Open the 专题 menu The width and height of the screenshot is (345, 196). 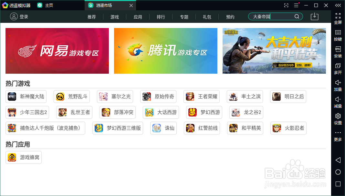pos(184,17)
